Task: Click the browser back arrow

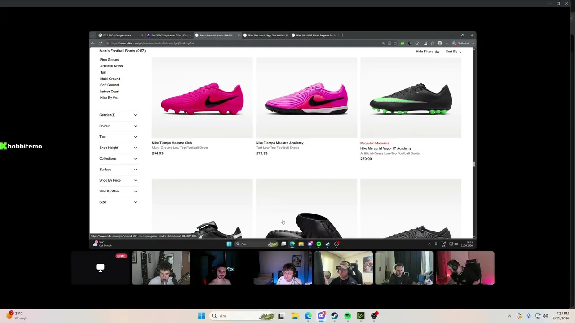Action: 93,43
